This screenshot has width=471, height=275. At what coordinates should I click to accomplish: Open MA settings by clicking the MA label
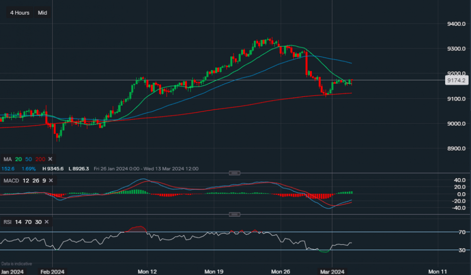pyautogui.click(x=8, y=159)
